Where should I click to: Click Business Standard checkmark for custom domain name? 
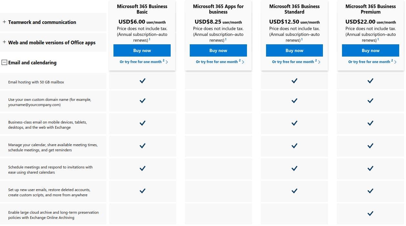pyautogui.click(x=294, y=101)
